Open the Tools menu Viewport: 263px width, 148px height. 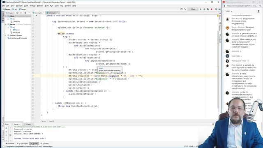[57, 6]
